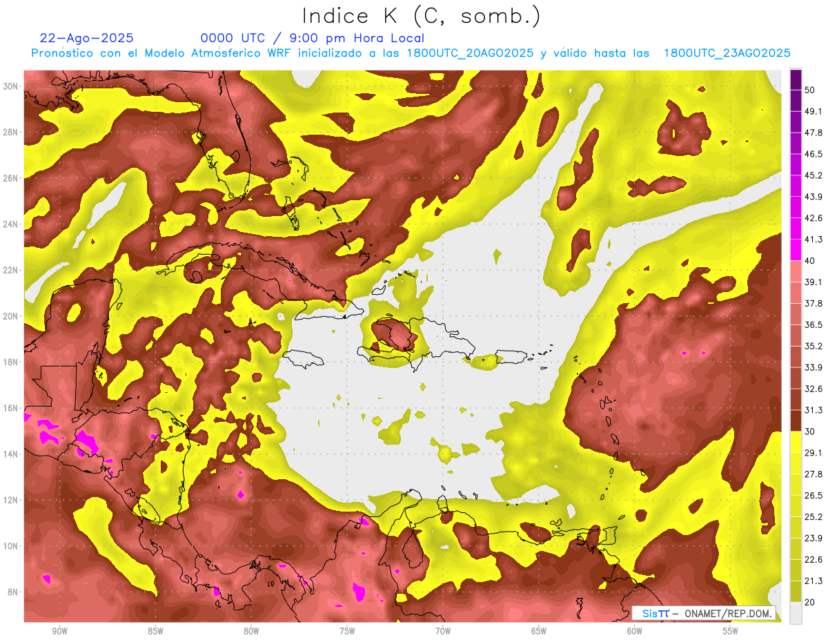Select the latitude label "20N"

11,316
